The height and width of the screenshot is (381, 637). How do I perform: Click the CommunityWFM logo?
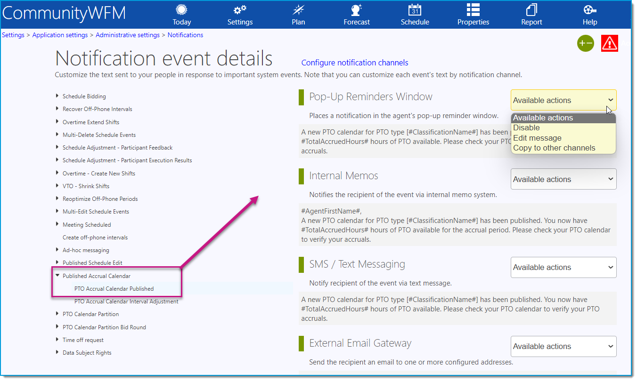[x=64, y=13]
